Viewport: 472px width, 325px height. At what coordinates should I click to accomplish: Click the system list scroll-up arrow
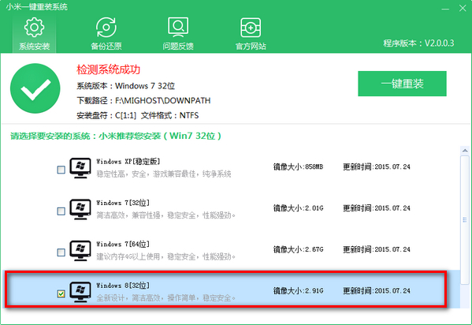tap(465, 151)
